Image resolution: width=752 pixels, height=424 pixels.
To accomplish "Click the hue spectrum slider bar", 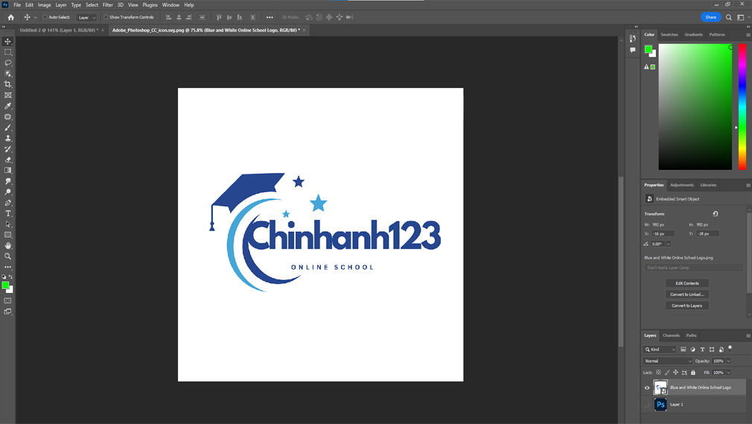I will pyautogui.click(x=742, y=107).
